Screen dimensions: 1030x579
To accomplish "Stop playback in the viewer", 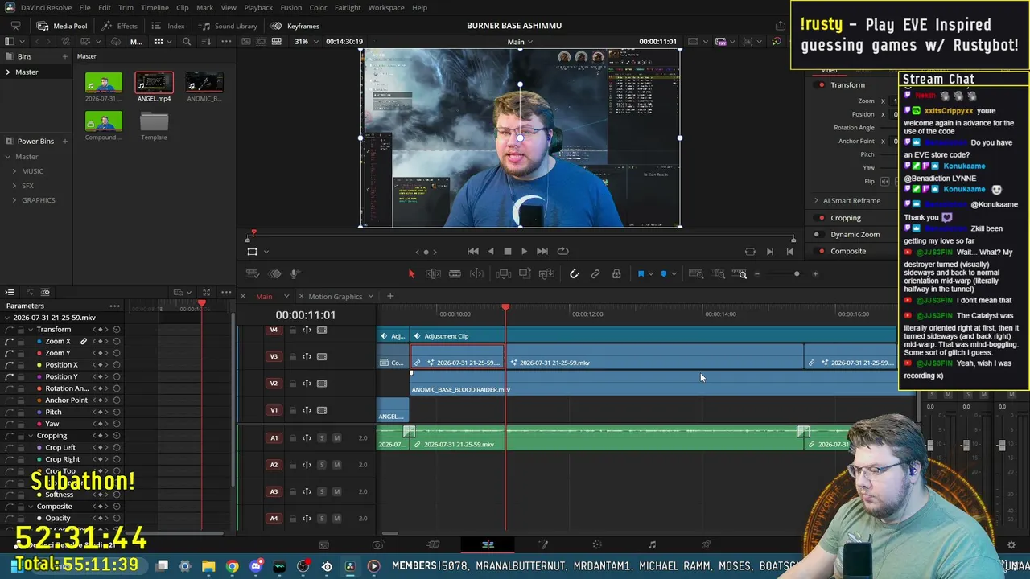I will pos(508,251).
